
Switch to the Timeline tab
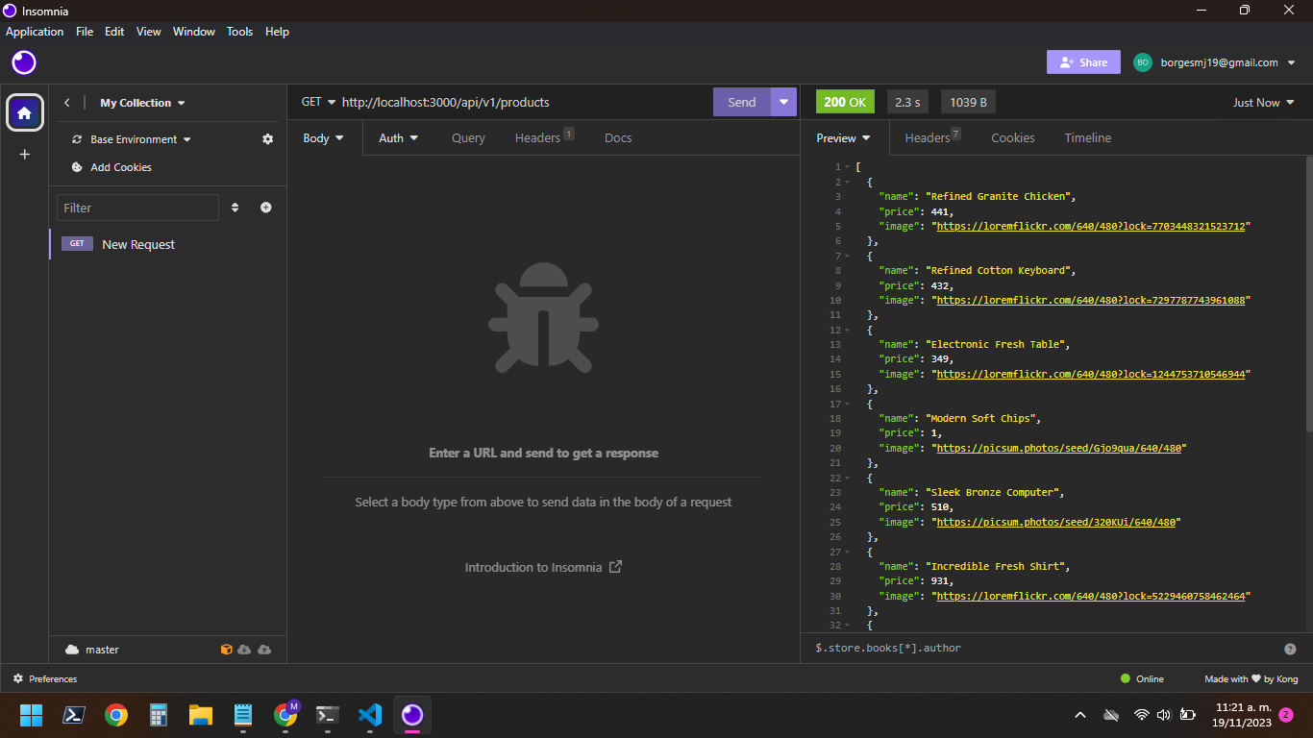point(1087,138)
